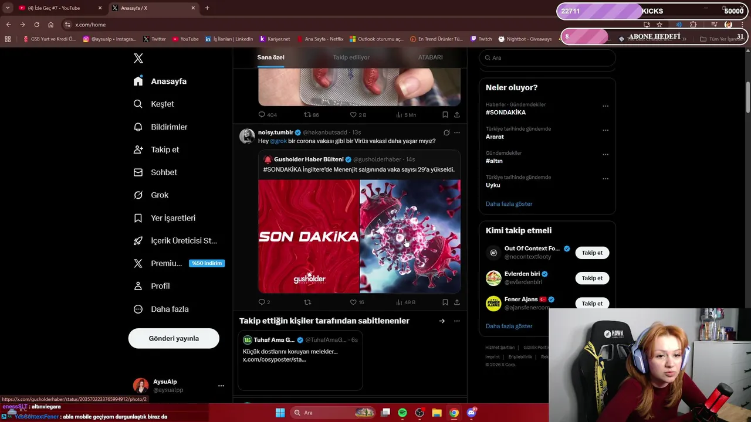Click the X search field
Image resolution: width=751 pixels, height=422 pixels.
tap(547, 57)
